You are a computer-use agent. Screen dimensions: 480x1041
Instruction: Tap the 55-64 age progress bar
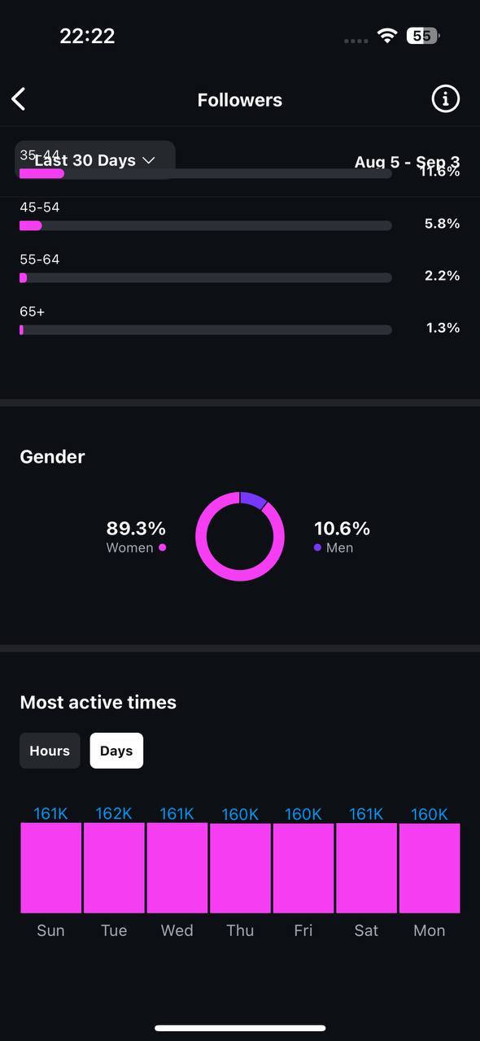coord(206,277)
